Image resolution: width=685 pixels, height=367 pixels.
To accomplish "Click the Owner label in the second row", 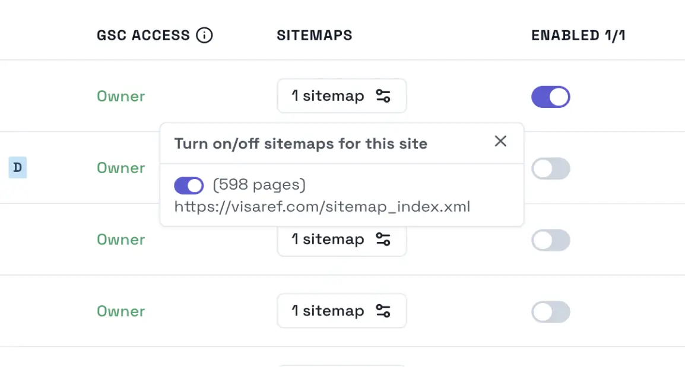I will (120, 168).
